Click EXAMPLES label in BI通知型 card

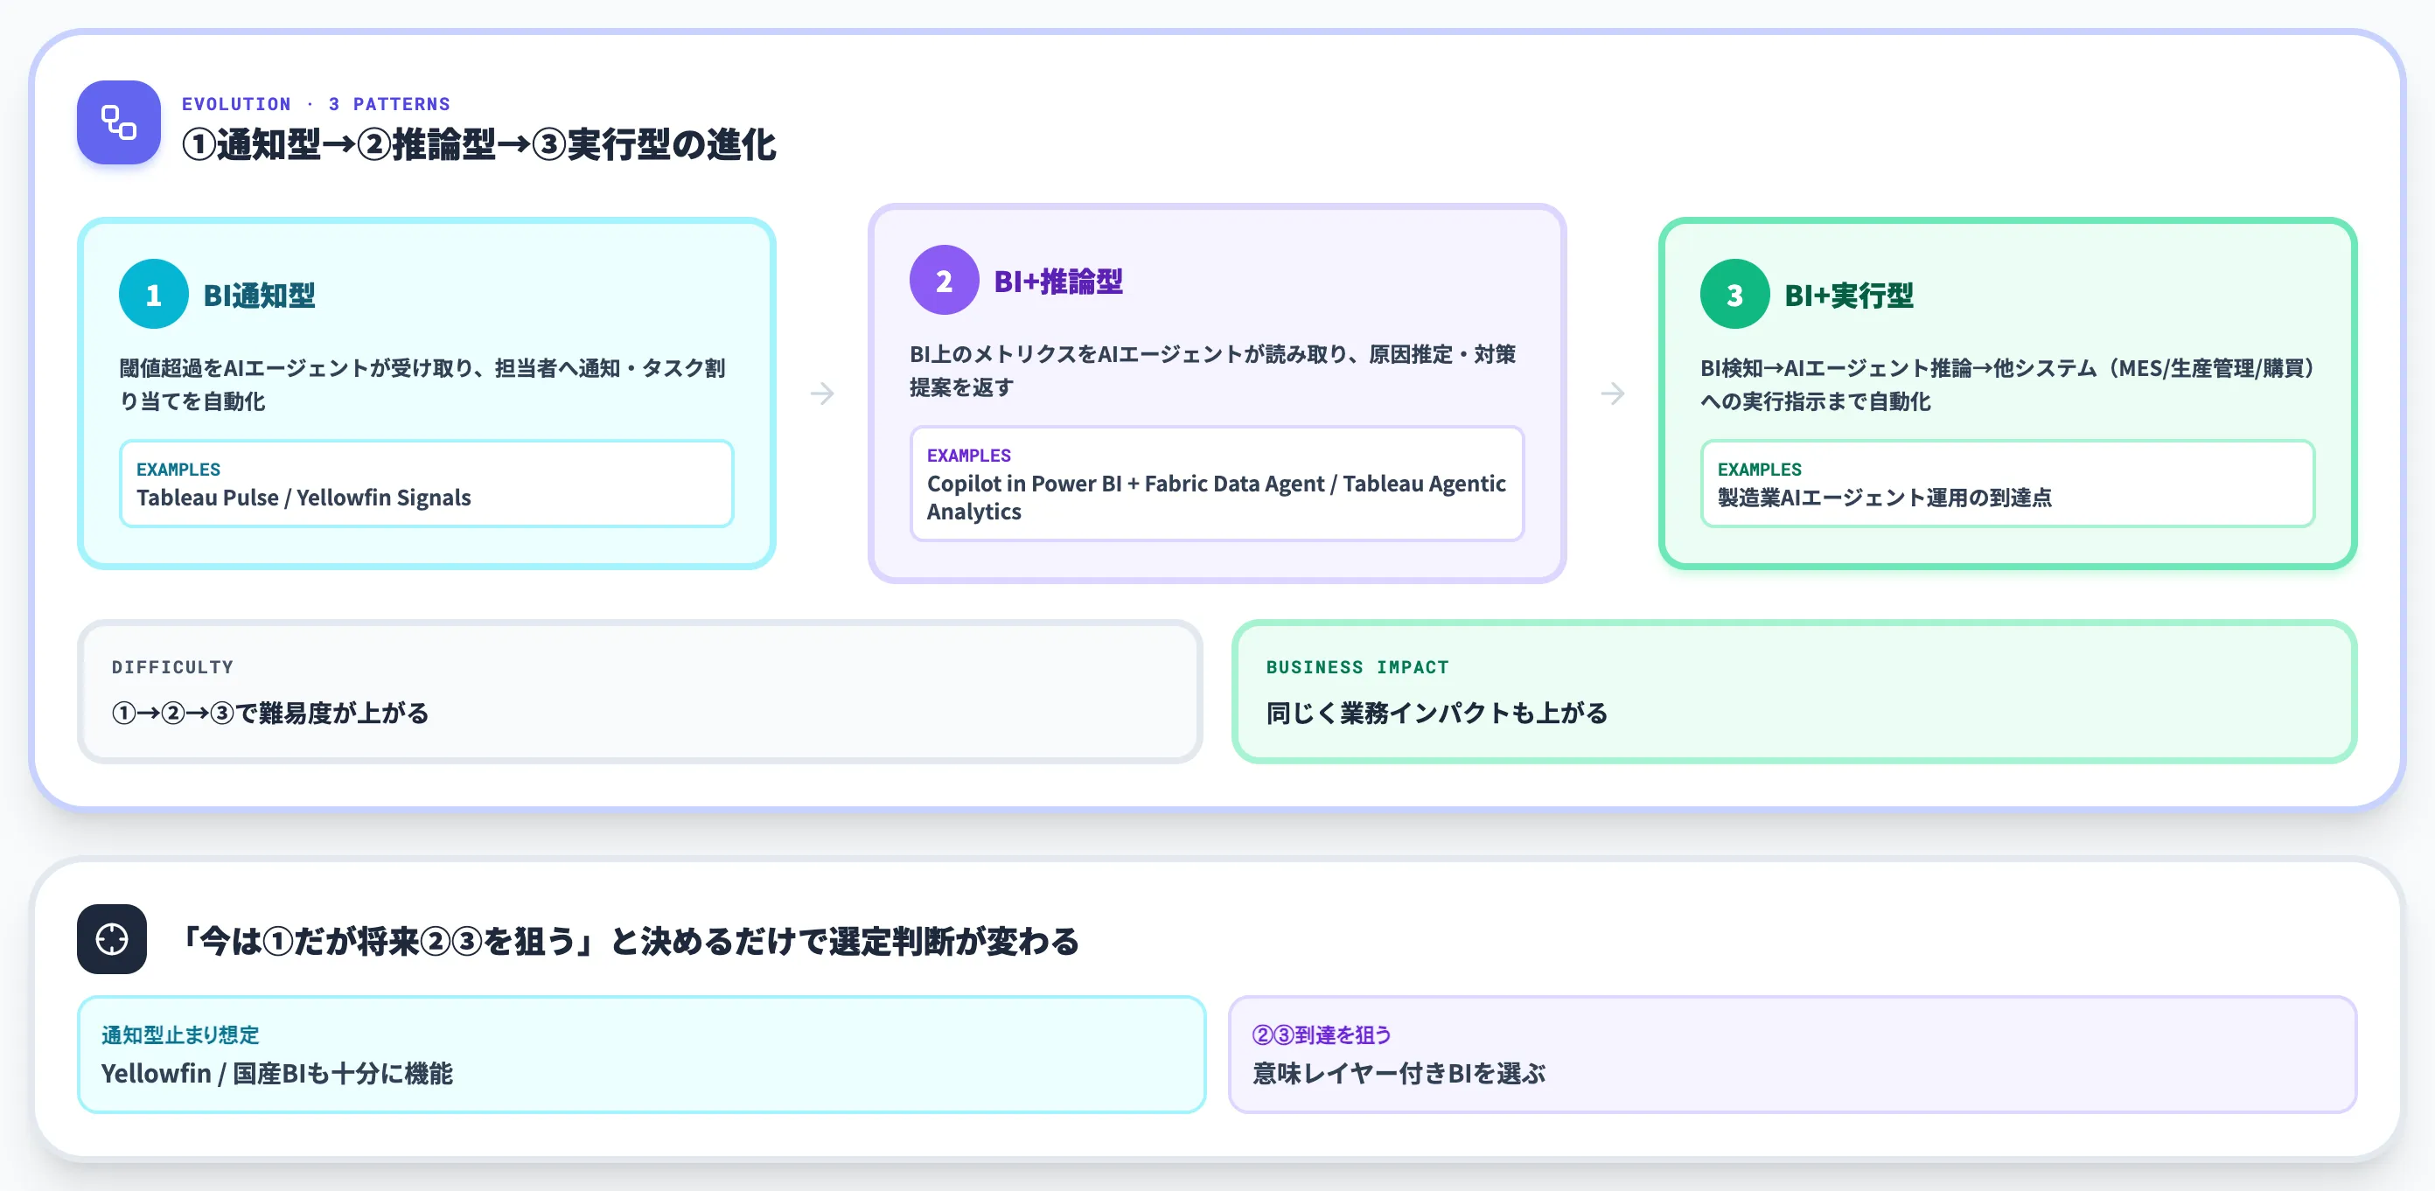tap(178, 469)
